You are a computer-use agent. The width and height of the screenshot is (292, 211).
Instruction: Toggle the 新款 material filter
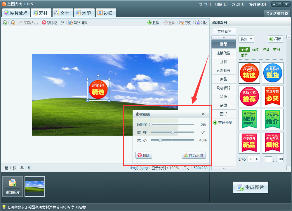(x=255, y=49)
